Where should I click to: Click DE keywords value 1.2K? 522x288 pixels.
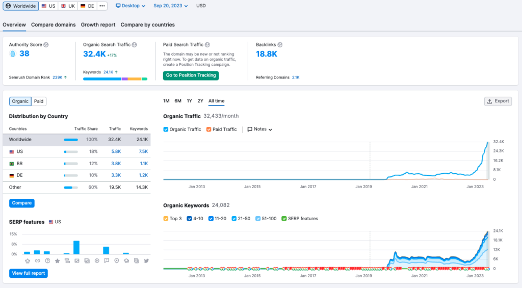[x=143, y=175]
